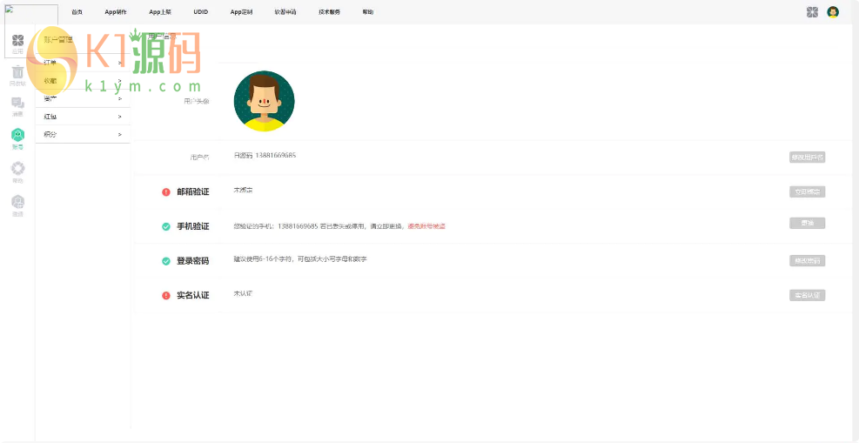Follow the red 避免账号被盗 link
This screenshot has height=443, width=859.
pos(426,226)
